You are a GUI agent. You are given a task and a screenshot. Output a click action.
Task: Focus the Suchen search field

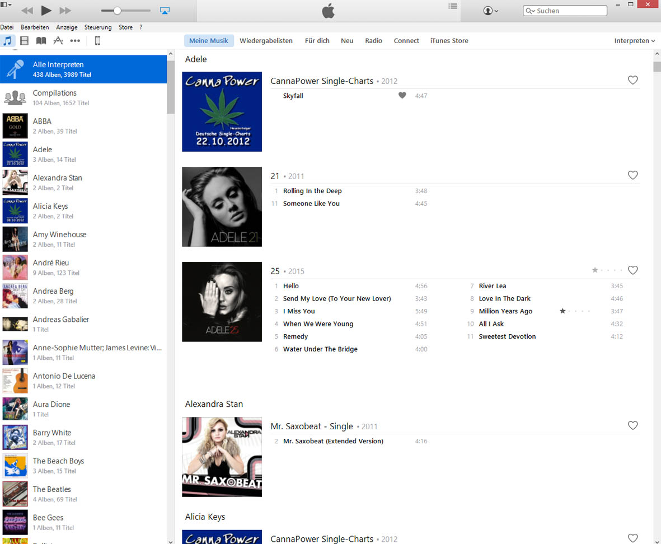click(x=565, y=11)
